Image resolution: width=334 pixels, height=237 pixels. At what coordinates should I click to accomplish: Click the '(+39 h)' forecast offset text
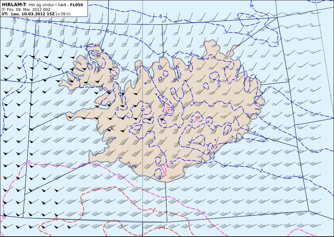[x=63, y=14]
